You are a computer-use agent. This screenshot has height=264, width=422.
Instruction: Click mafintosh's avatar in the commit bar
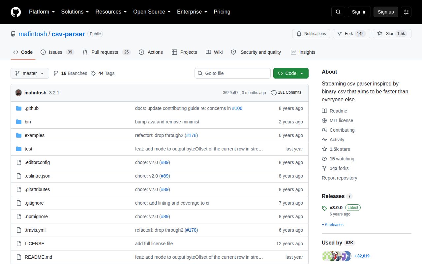(x=18, y=93)
